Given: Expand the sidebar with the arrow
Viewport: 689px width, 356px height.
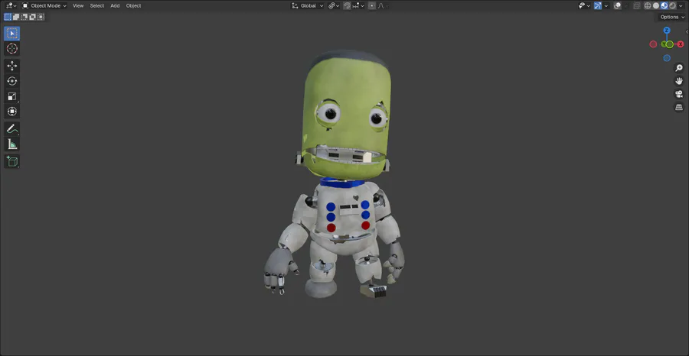Looking at the screenshot, I should pyautogui.click(x=687, y=31).
